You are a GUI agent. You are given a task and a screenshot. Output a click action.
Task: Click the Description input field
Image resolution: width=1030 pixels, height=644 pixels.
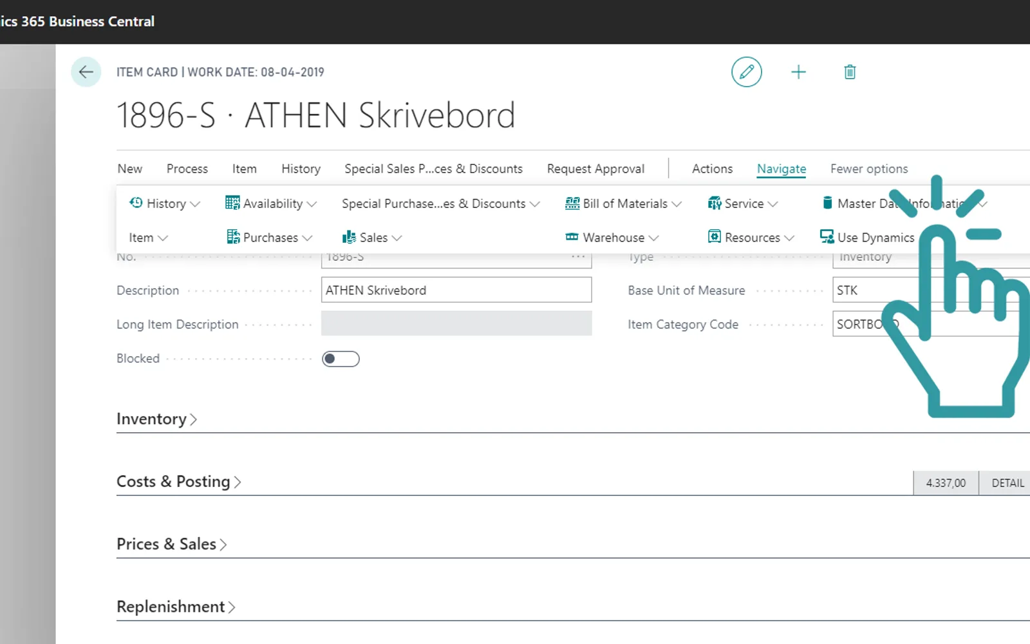coord(456,290)
